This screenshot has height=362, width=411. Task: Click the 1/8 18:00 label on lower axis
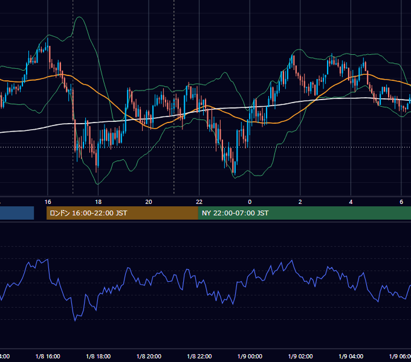(99, 356)
